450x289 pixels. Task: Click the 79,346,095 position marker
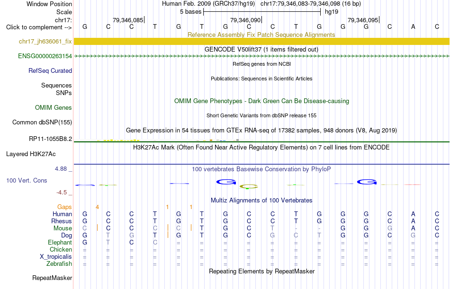click(x=363, y=20)
